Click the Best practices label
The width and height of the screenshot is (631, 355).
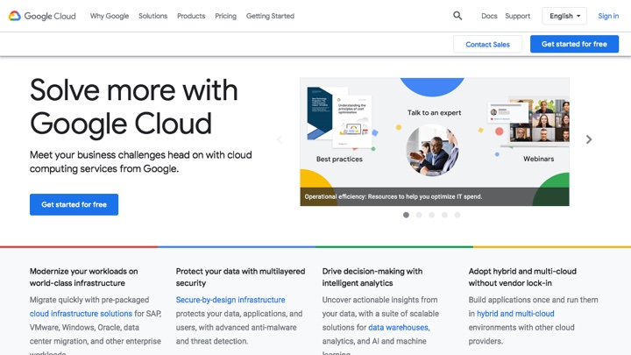pos(339,159)
